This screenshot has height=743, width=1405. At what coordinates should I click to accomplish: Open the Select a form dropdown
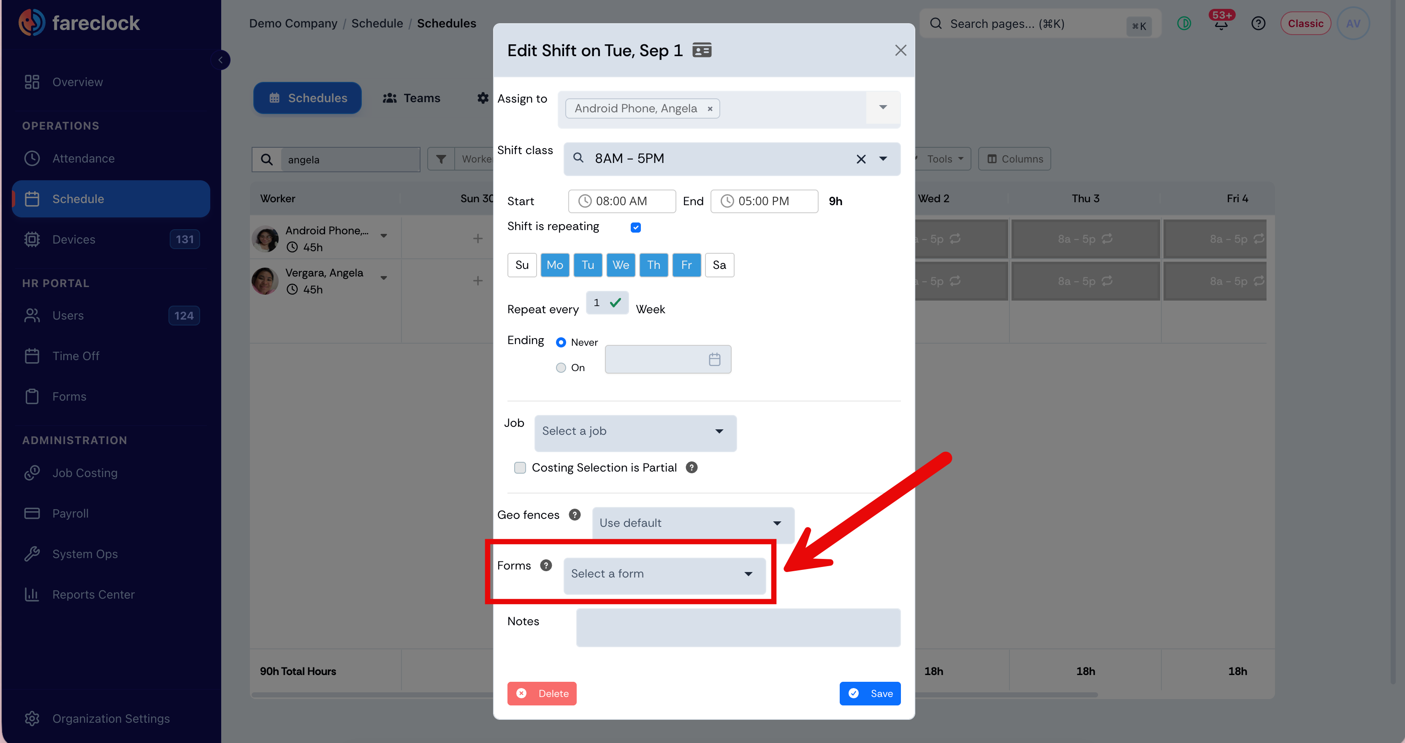[664, 574]
